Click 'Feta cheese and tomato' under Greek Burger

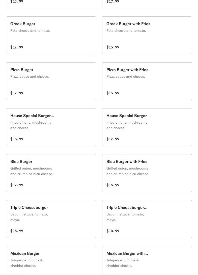point(30,31)
